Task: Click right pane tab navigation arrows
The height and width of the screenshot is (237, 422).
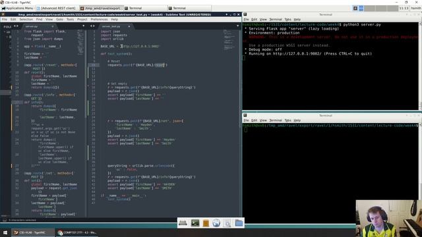Action: coord(92,26)
